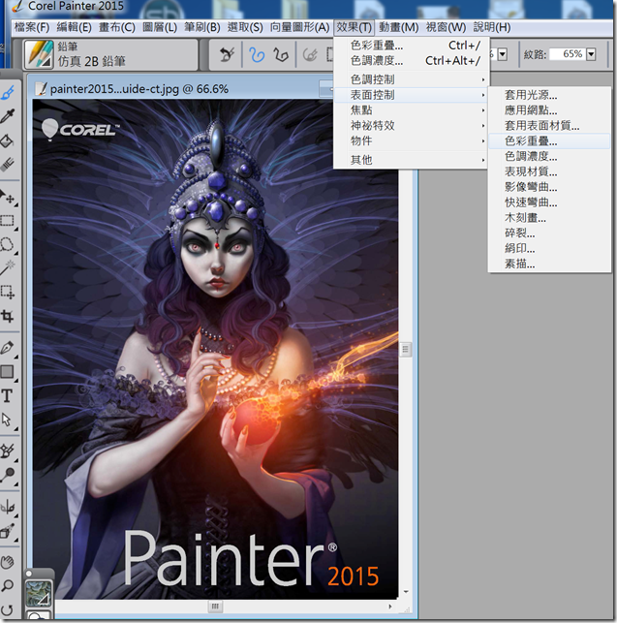Screen dimensions: 617x623
Task: Choose 應用網點... in the submenu
Action: point(549,110)
